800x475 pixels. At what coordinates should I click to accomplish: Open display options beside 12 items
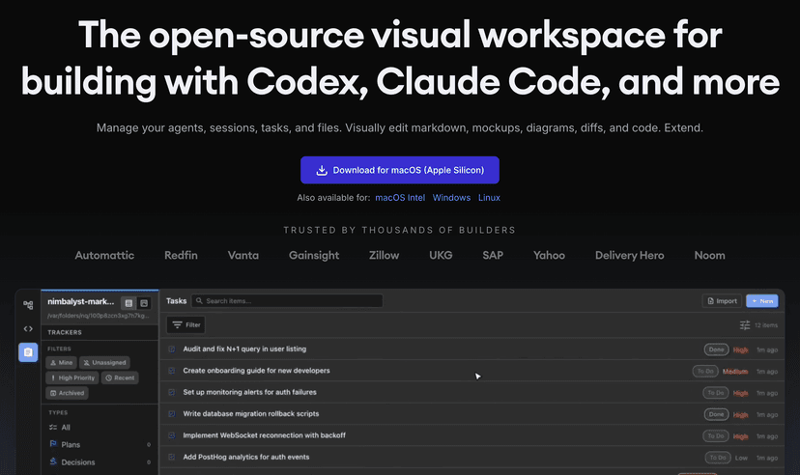[745, 325]
